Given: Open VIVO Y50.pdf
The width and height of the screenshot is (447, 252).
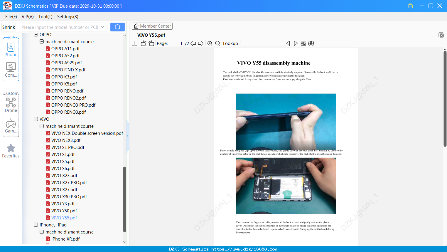Looking at the screenshot, I should (64, 211).
